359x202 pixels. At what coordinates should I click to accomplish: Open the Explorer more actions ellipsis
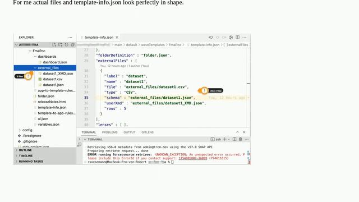(70, 38)
